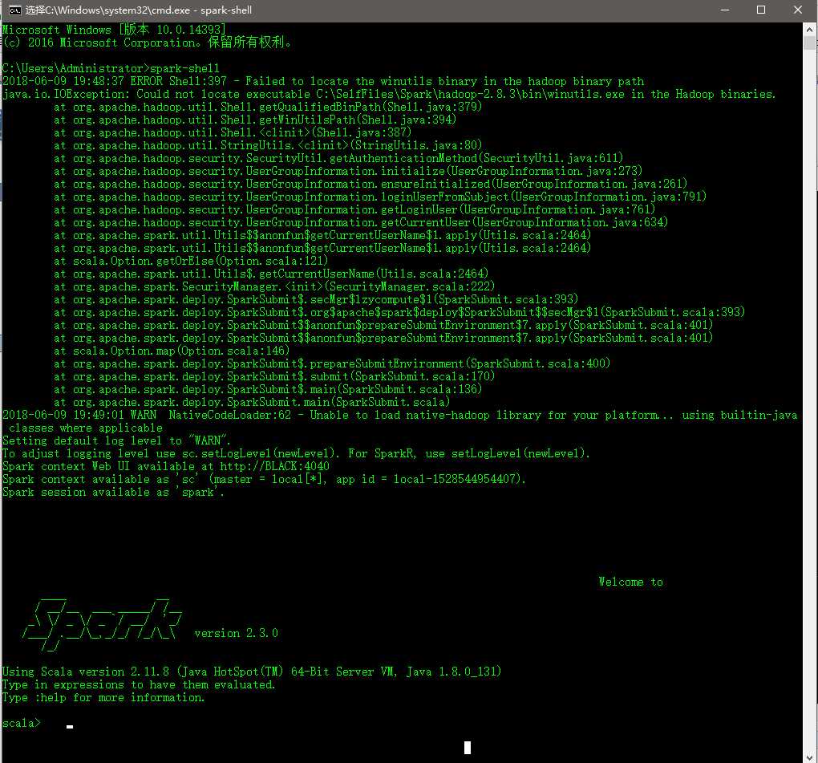The image size is (818, 763).
Task: Click the scrollbar down arrow
Action: pos(810,757)
